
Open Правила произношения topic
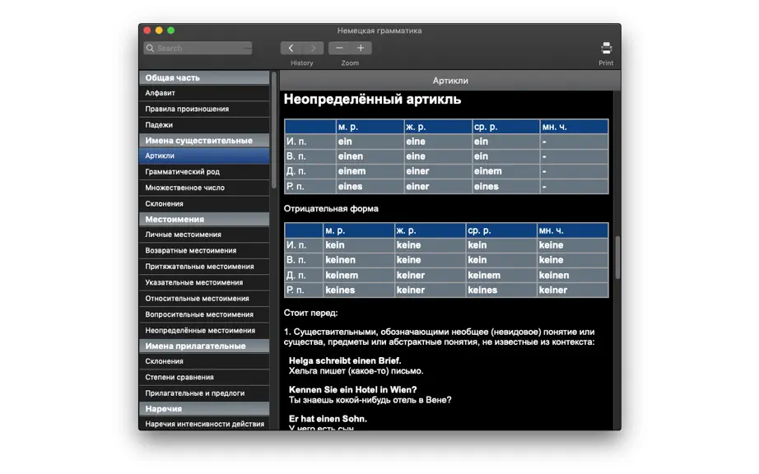coord(204,109)
